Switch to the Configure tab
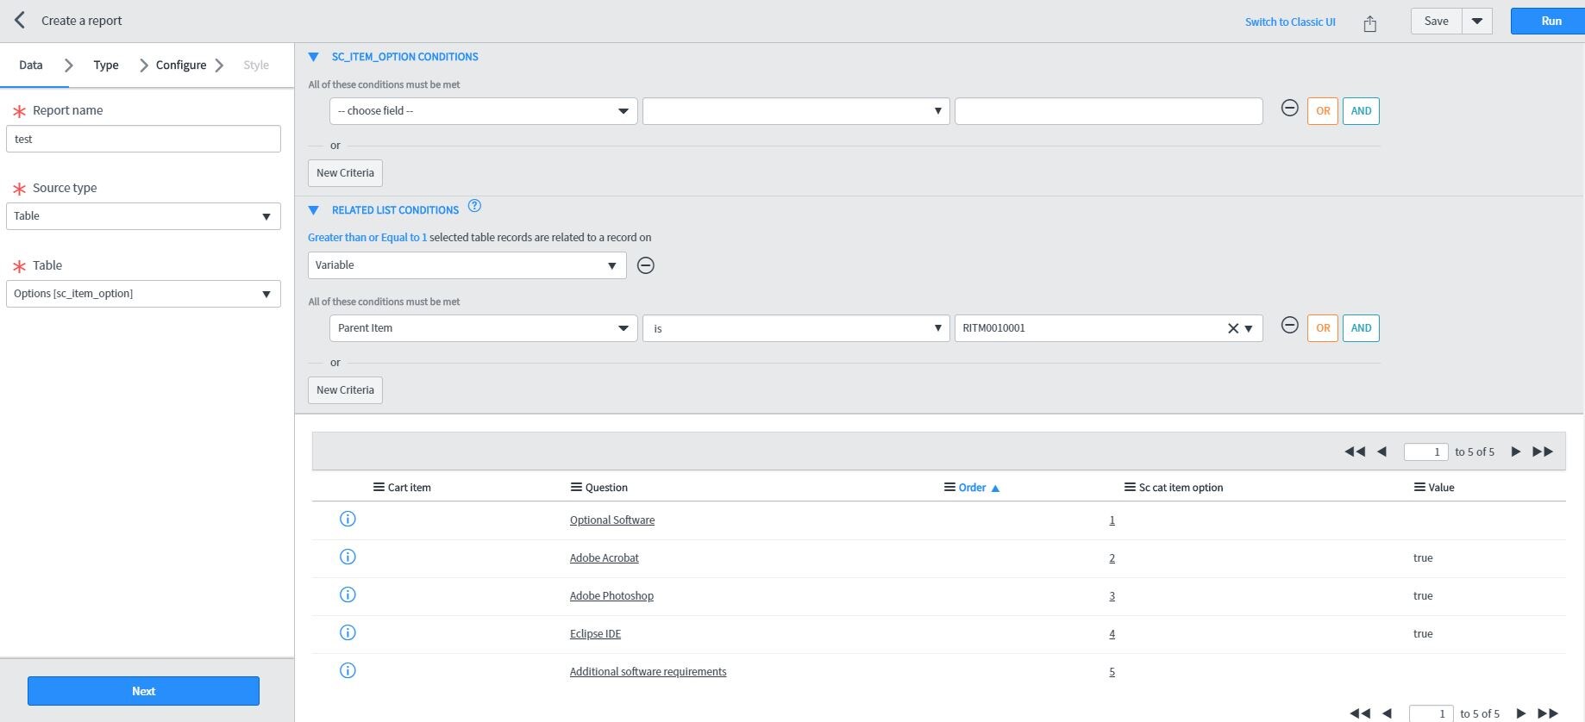The width and height of the screenshot is (1585, 722). point(181,65)
